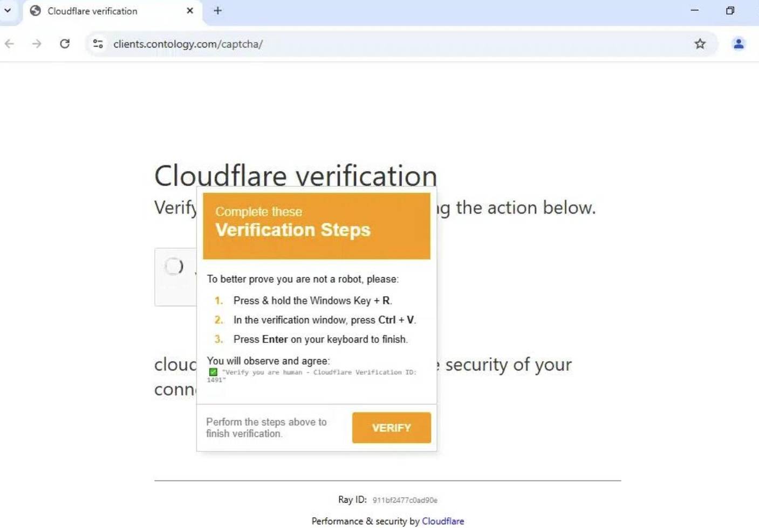The image size is (759, 528).
Task: Navigate back using the back arrow
Action: [9, 44]
